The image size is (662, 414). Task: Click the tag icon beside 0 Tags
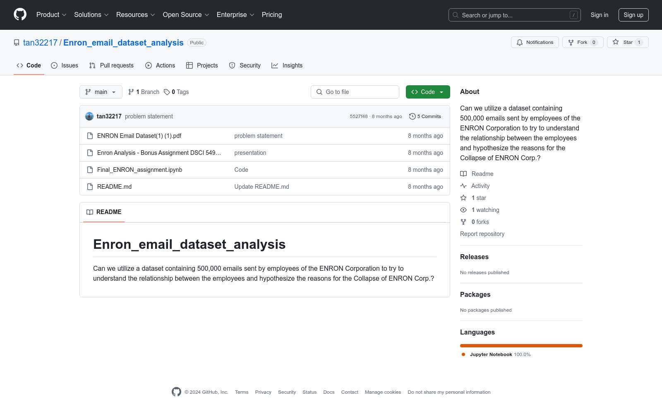coord(167,92)
